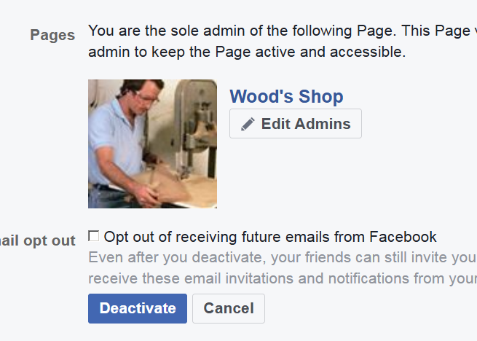Image resolution: width=477 pixels, height=341 pixels.
Task: Click the 'Opt out of receiving future emails' label
Action: (269, 237)
